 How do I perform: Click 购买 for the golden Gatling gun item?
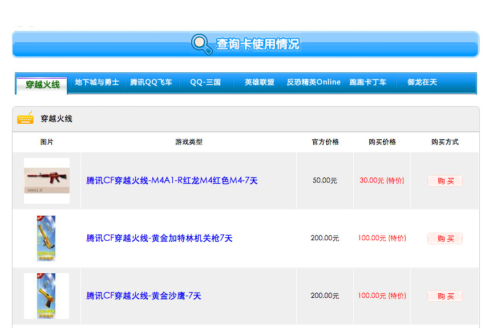[x=444, y=238]
